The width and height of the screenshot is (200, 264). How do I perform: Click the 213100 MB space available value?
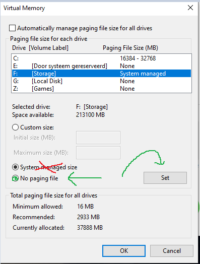point(90,115)
